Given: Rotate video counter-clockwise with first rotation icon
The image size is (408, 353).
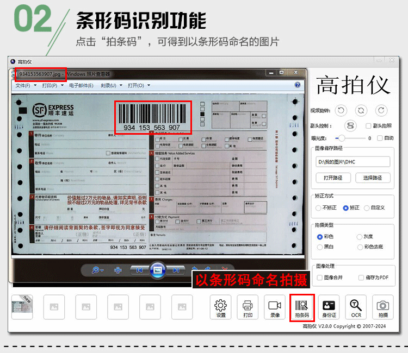Looking at the screenshot, I should coord(341,110).
